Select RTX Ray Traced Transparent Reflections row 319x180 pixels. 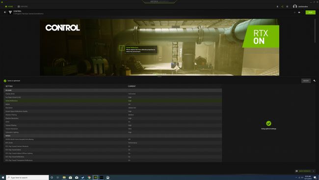113,160
